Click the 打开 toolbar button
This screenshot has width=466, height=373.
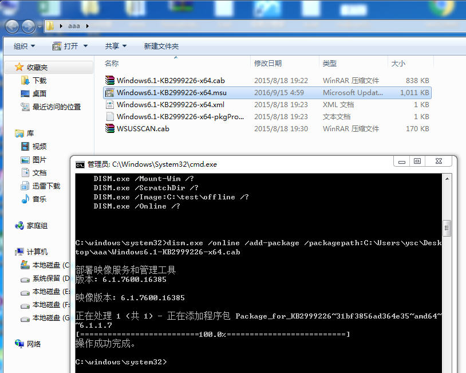[x=66, y=46]
